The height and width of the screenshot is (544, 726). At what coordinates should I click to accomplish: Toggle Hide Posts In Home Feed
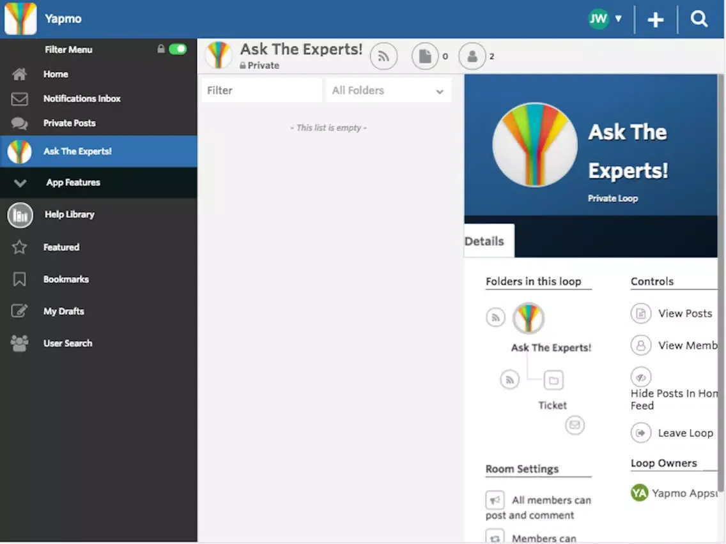click(674, 389)
